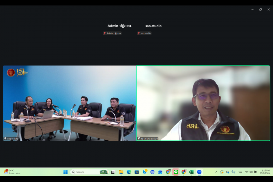
Task: Click the Zoom icon in the taskbar
Action: [199, 172]
